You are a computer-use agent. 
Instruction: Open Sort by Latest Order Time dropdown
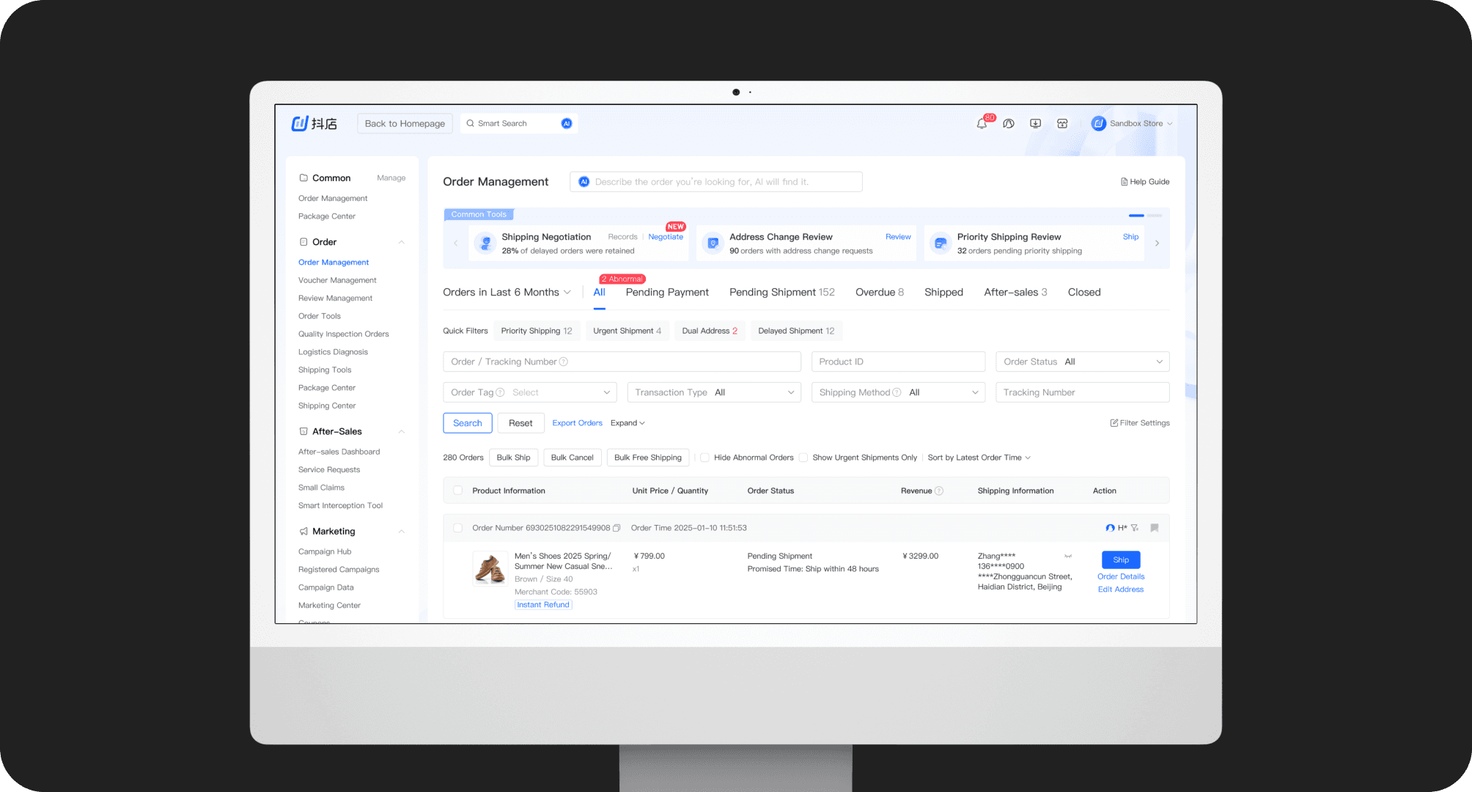point(979,458)
